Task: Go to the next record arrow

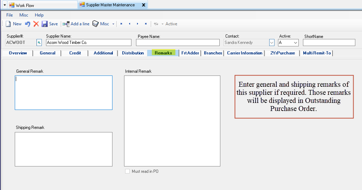Action: coord(137,24)
